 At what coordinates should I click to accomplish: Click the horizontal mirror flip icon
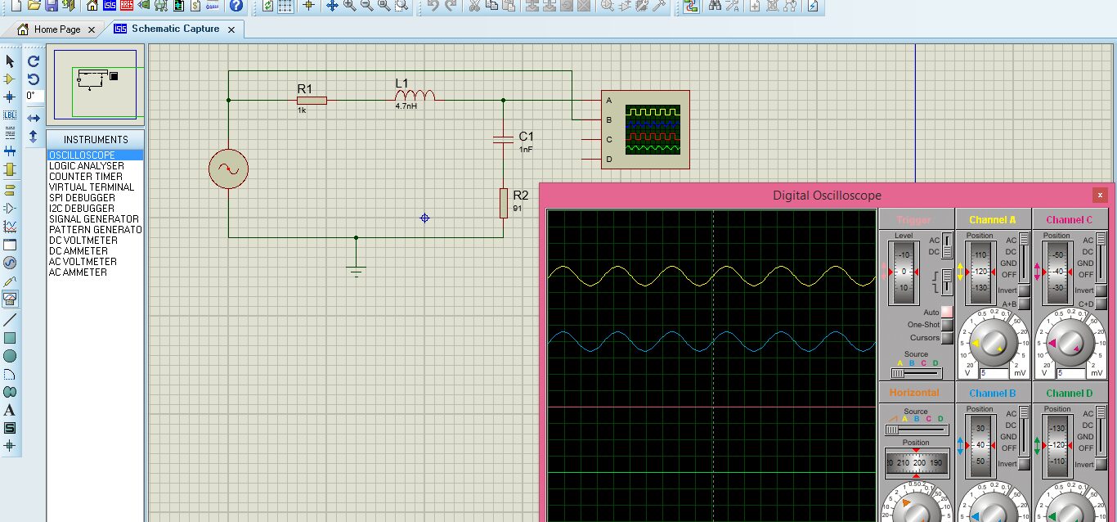tap(34, 119)
